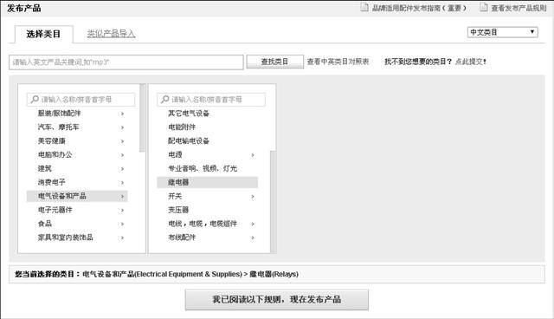Expand the arrow next to 家具和室内装饰品
The height and width of the screenshot is (319, 554).
pyautogui.click(x=122, y=238)
